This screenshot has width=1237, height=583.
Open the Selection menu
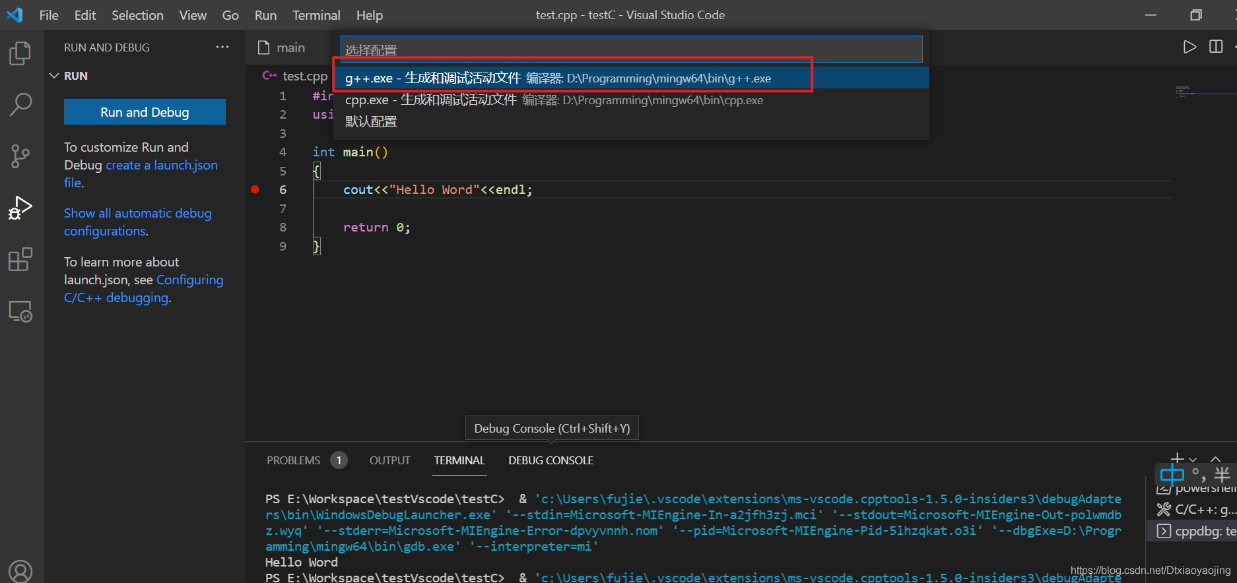(137, 15)
